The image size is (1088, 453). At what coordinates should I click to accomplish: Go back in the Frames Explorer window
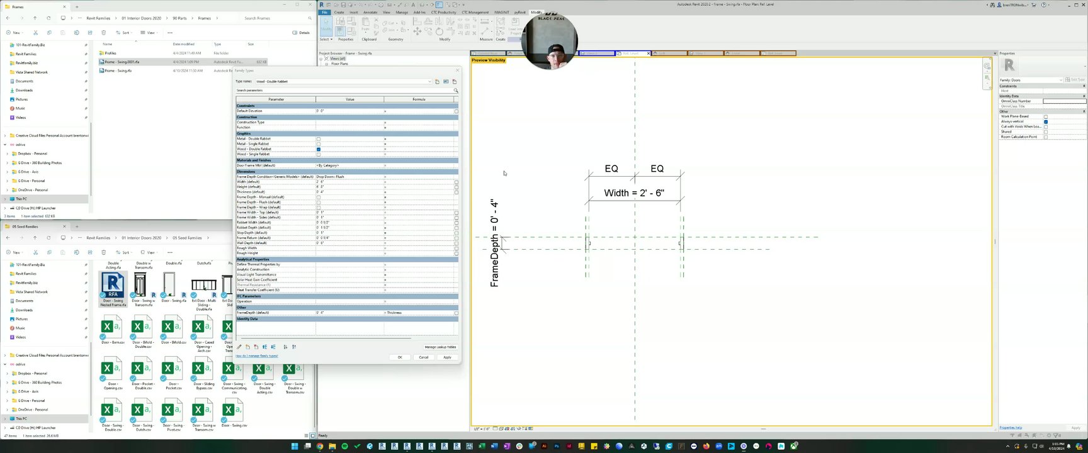click(8, 18)
